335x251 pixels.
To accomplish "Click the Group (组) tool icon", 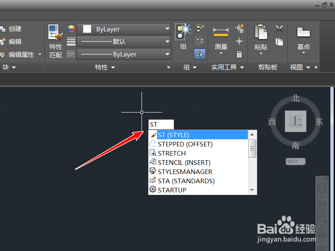I will pyautogui.click(x=183, y=32).
